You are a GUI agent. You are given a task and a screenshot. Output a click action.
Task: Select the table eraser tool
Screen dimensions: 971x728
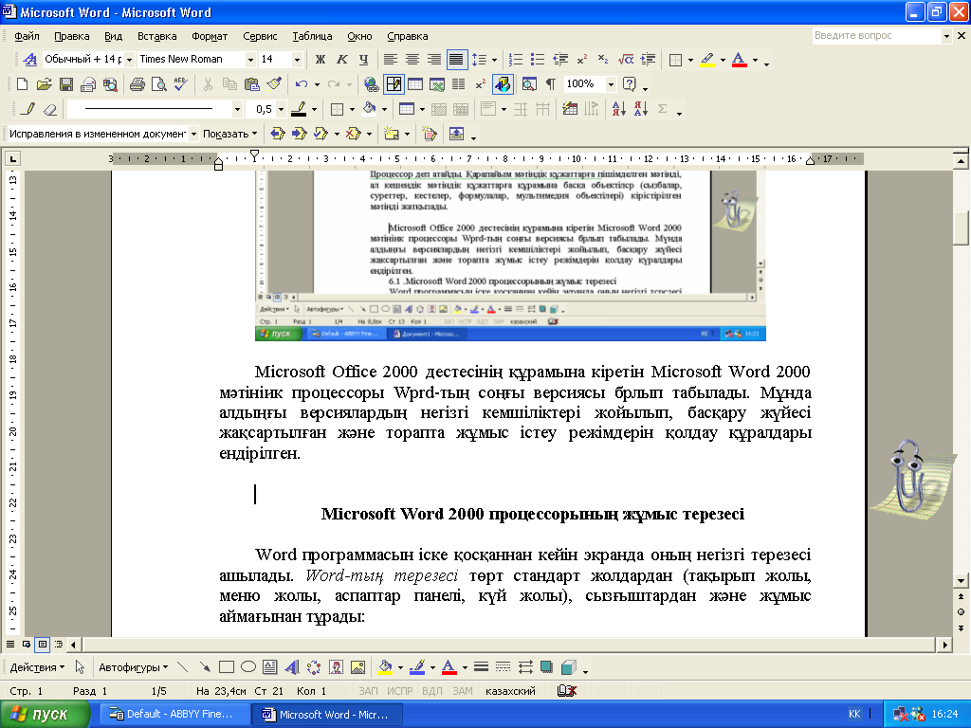[50, 110]
